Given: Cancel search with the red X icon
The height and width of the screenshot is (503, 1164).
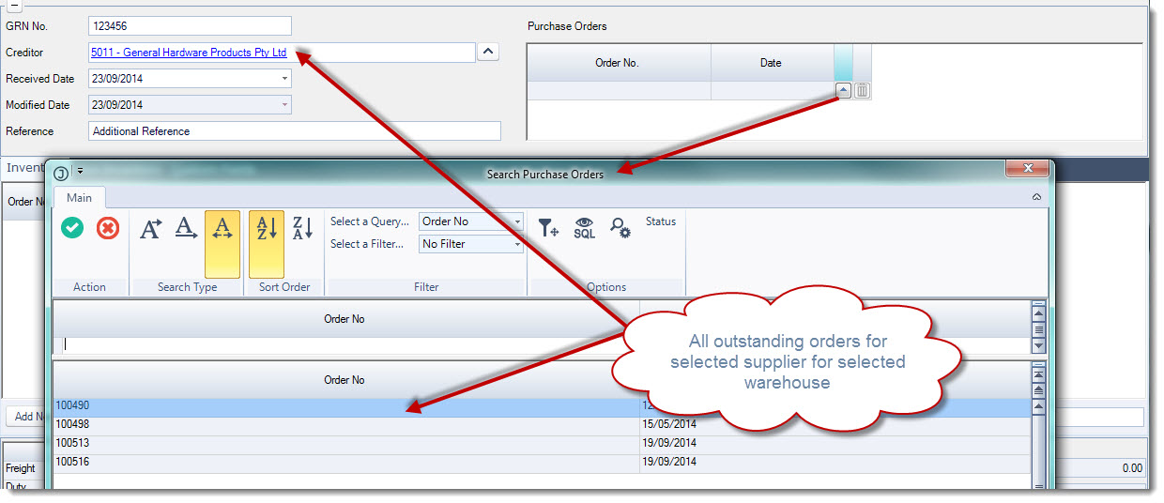Looking at the screenshot, I should tap(108, 227).
